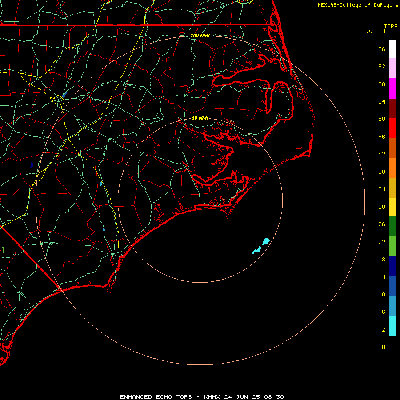Click the black TH threshold swatch
Viewport: 400px width, 400px height.
point(392,346)
